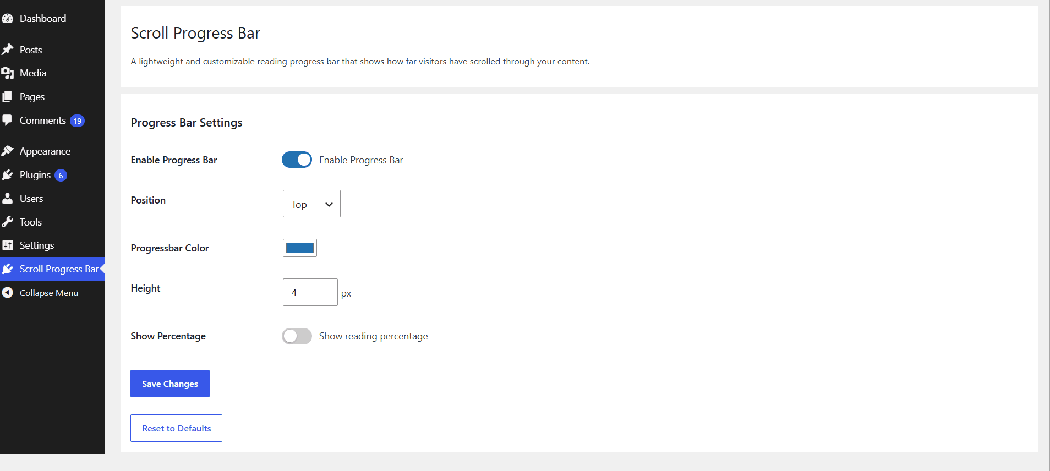
Task: Click the Save Changes button
Action: click(x=170, y=384)
